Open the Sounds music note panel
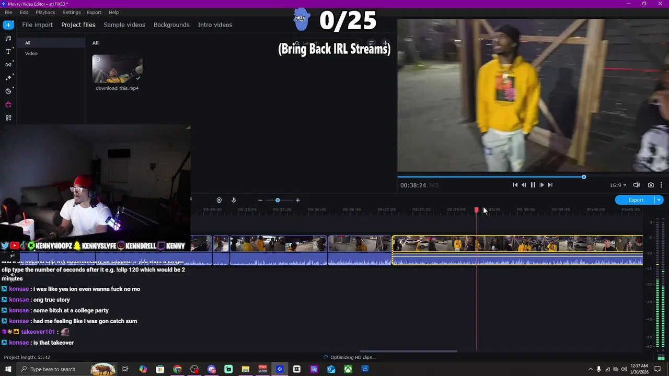 [8, 38]
